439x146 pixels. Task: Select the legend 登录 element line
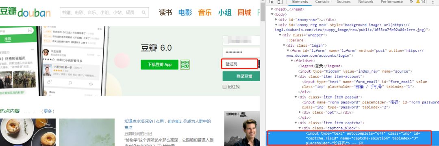[x=320, y=66]
